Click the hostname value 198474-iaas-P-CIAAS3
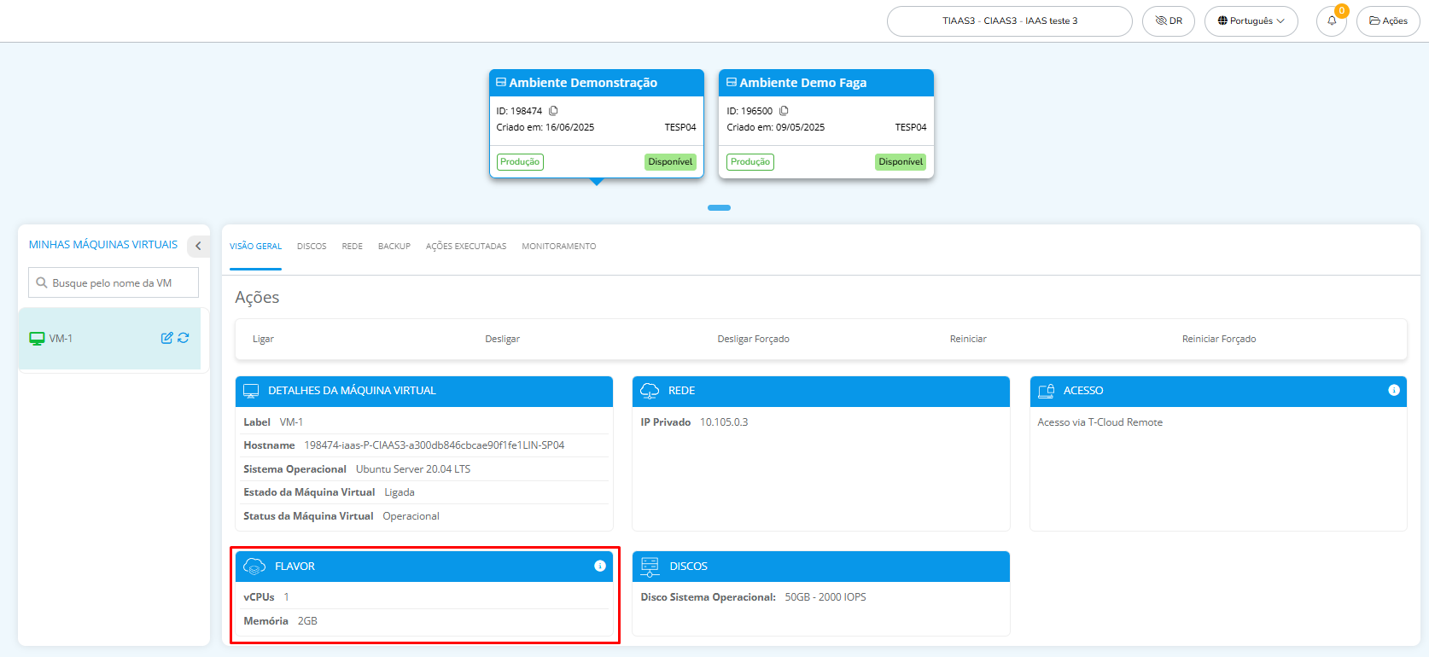 [x=435, y=445]
